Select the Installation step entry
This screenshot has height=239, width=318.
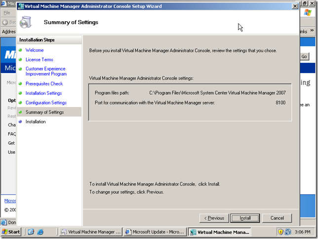coord(36,122)
